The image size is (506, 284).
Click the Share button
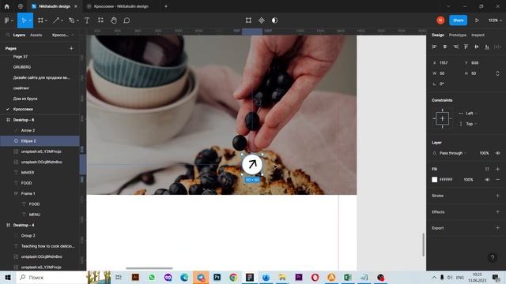[x=458, y=21]
